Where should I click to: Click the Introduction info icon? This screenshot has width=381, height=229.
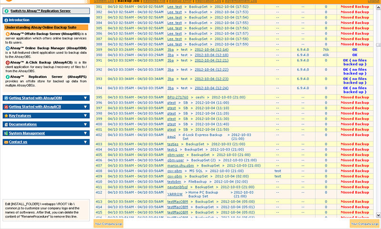click(x=6, y=20)
